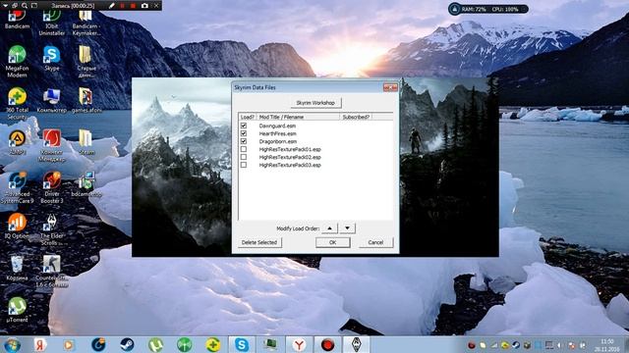This screenshot has height=353, width=629.
Task: Open the Bandicam Keymaker folder icon
Action: pyautogui.click(x=86, y=24)
